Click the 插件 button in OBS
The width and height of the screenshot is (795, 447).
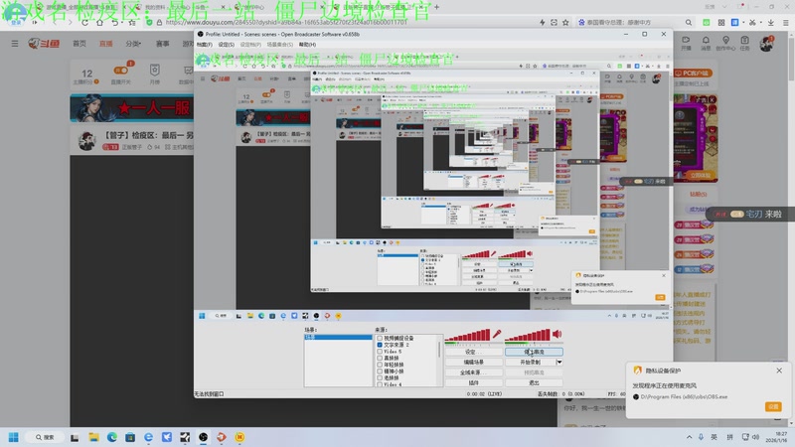click(474, 382)
